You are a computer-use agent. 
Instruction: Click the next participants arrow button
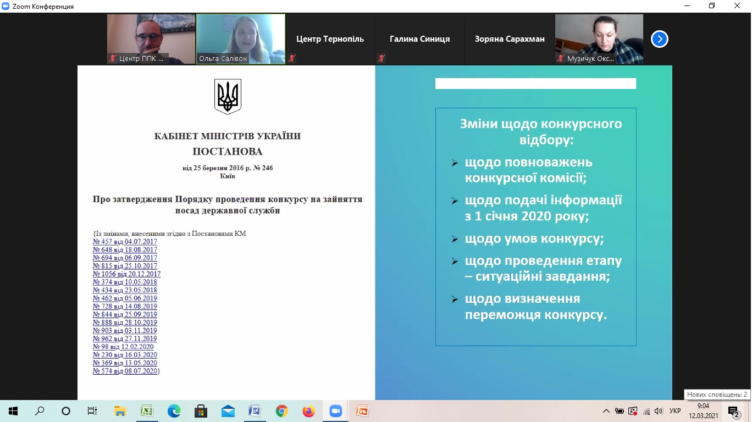(659, 39)
